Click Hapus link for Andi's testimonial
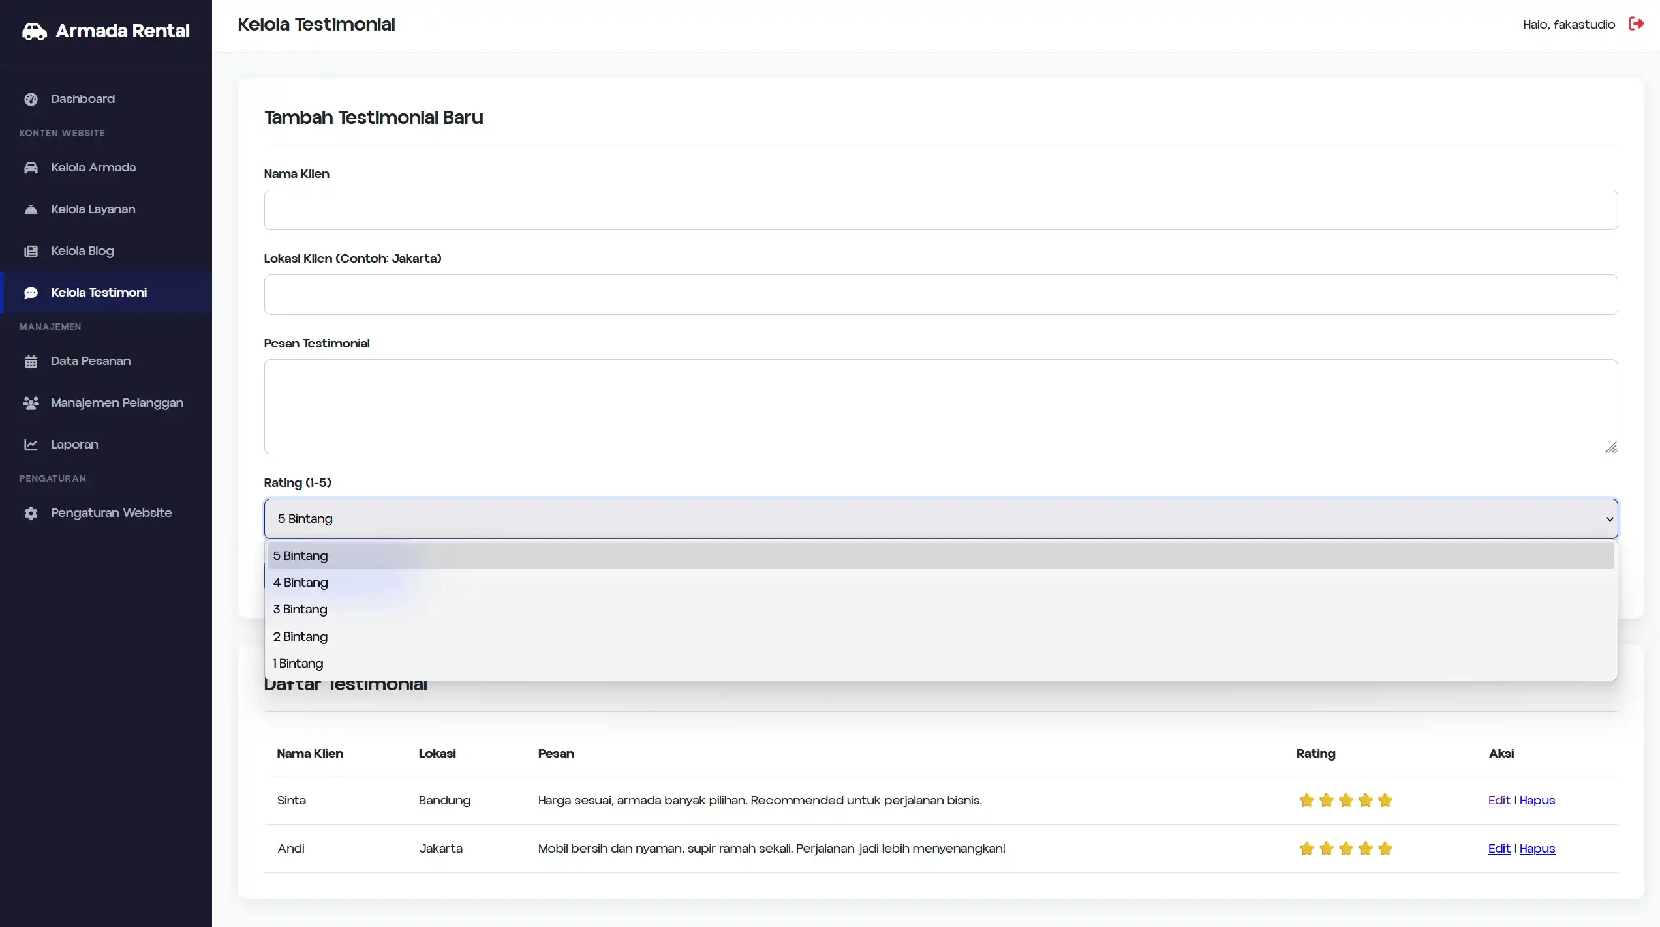This screenshot has height=927, width=1660. tap(1537, 849)
